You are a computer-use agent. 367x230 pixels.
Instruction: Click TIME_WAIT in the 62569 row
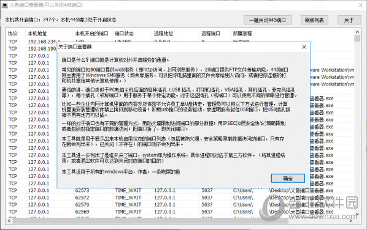point(128,212)
